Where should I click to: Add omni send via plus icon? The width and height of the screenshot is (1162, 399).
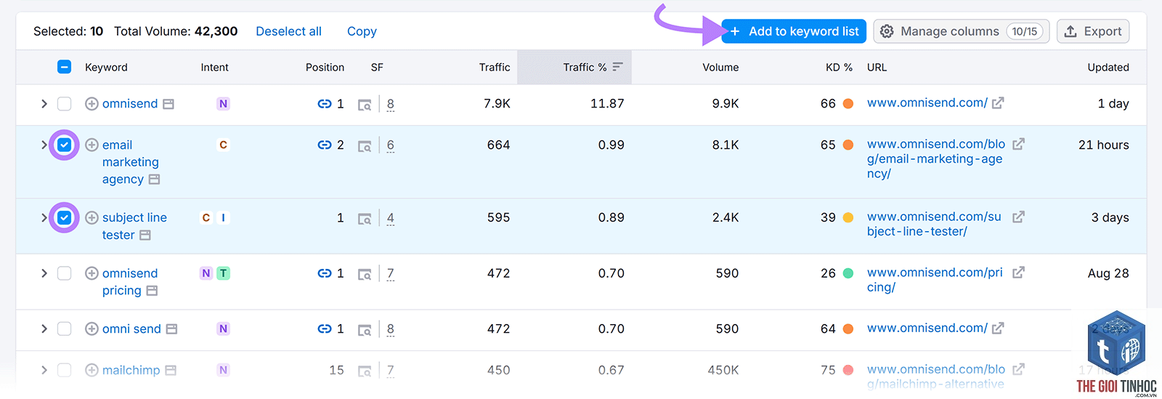click(92, 329)
